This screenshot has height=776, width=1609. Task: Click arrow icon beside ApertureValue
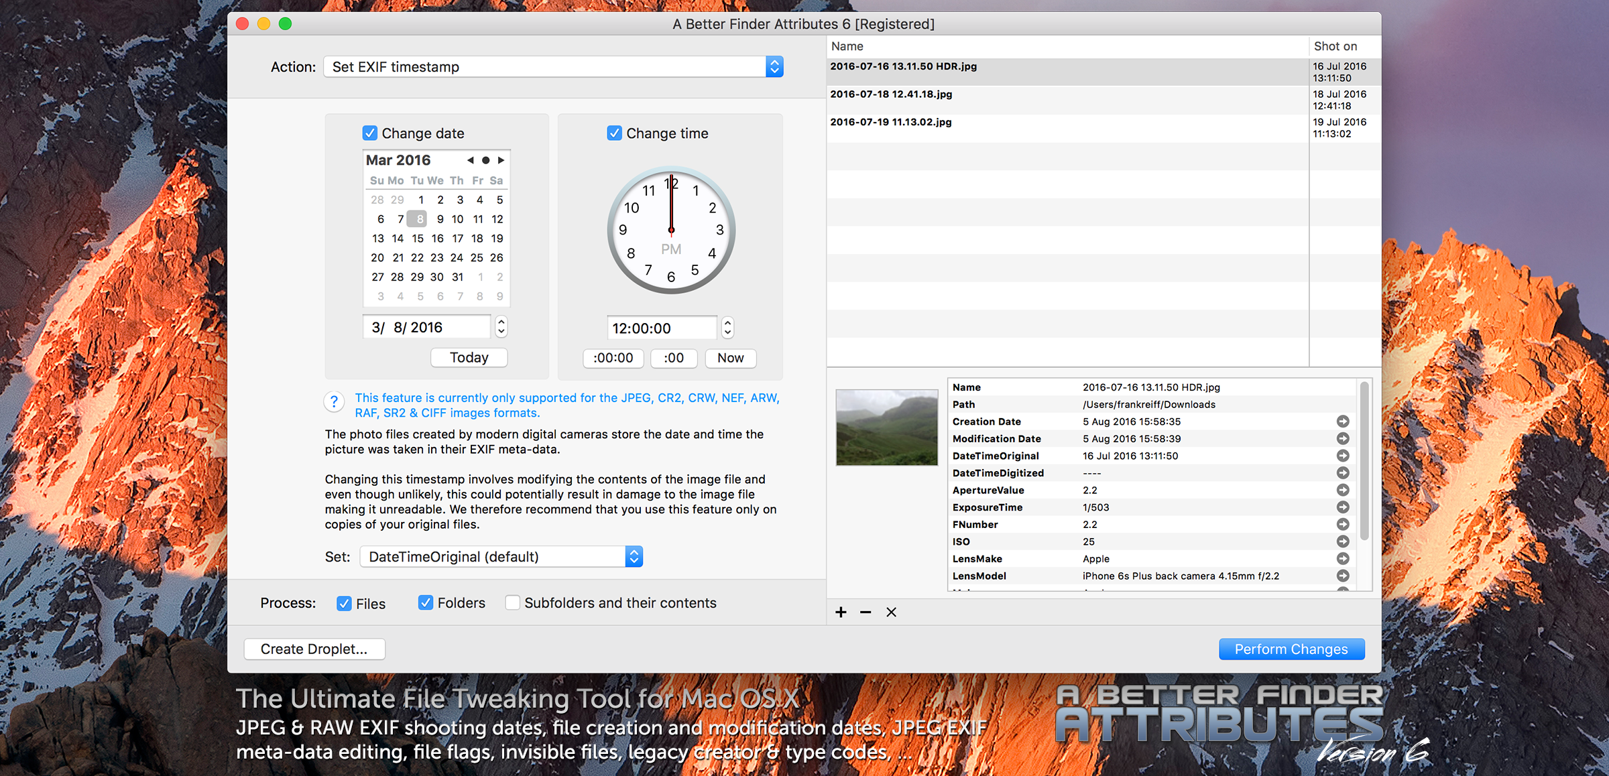click(x=1343, y=490)
